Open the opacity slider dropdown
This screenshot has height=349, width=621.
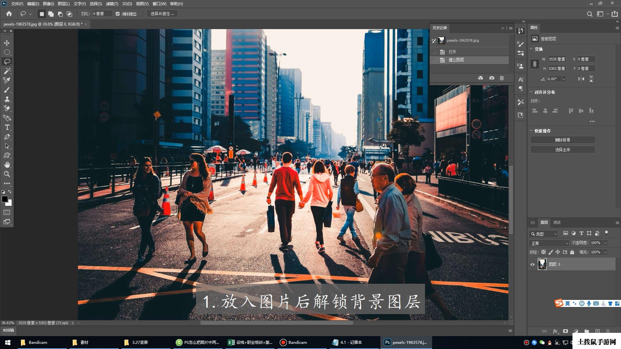pos(605,243)
